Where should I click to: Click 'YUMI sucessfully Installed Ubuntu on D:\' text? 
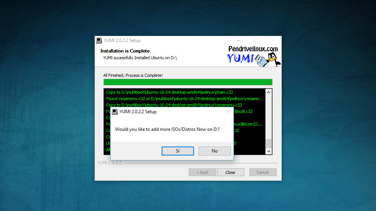click(140, 58)
